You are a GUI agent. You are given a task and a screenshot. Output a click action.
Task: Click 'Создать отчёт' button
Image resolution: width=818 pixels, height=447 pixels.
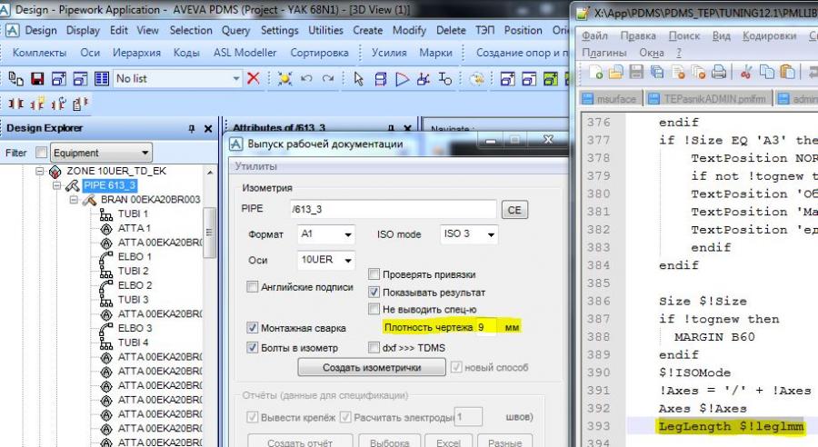click(x=300, y=442)
